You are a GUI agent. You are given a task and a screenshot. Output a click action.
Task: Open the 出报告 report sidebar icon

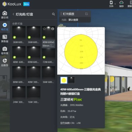pyautogui.click(x=5, y=62)
